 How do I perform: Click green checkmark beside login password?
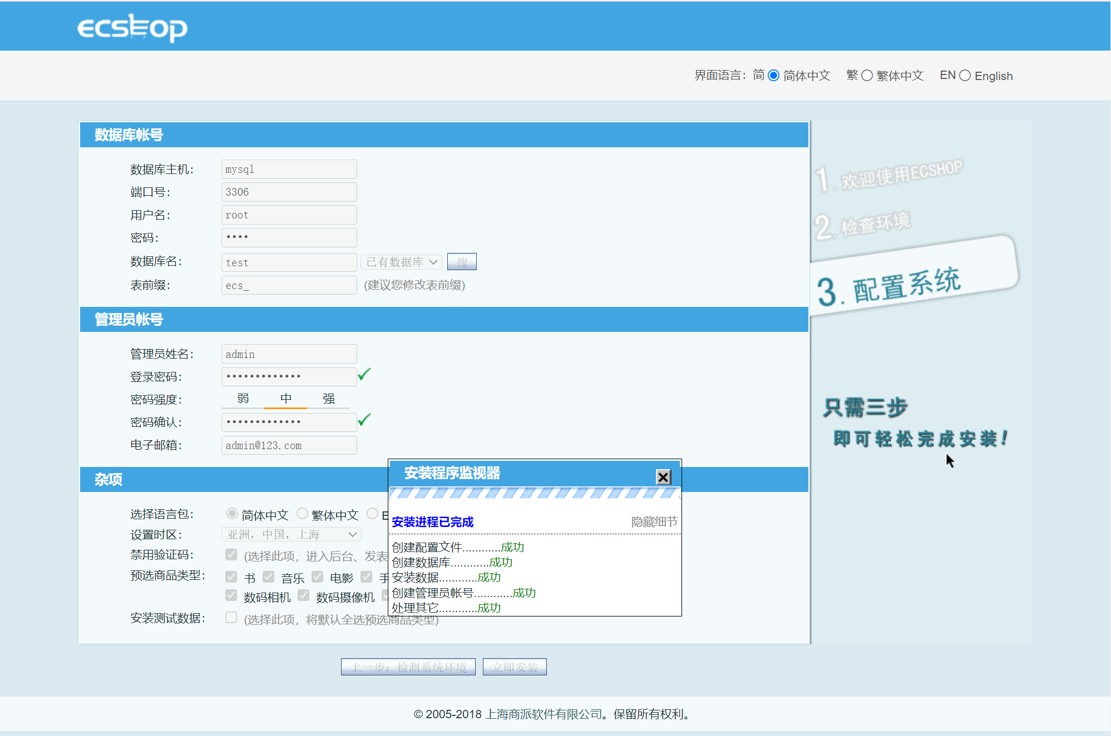[364, 375]
